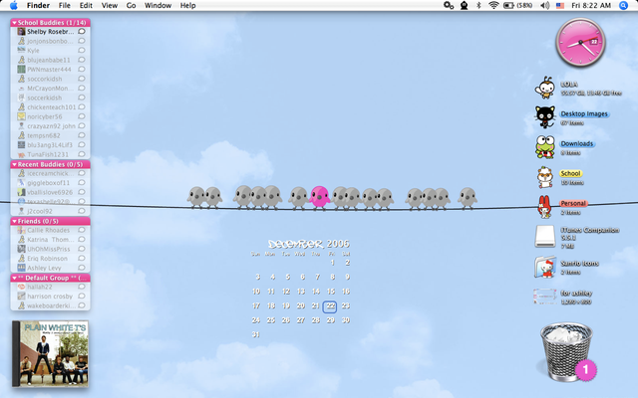The width and height of the screenshot is (638, 398).
Task: Select buddy Eriq Robinson
Action: coord(51,259)
